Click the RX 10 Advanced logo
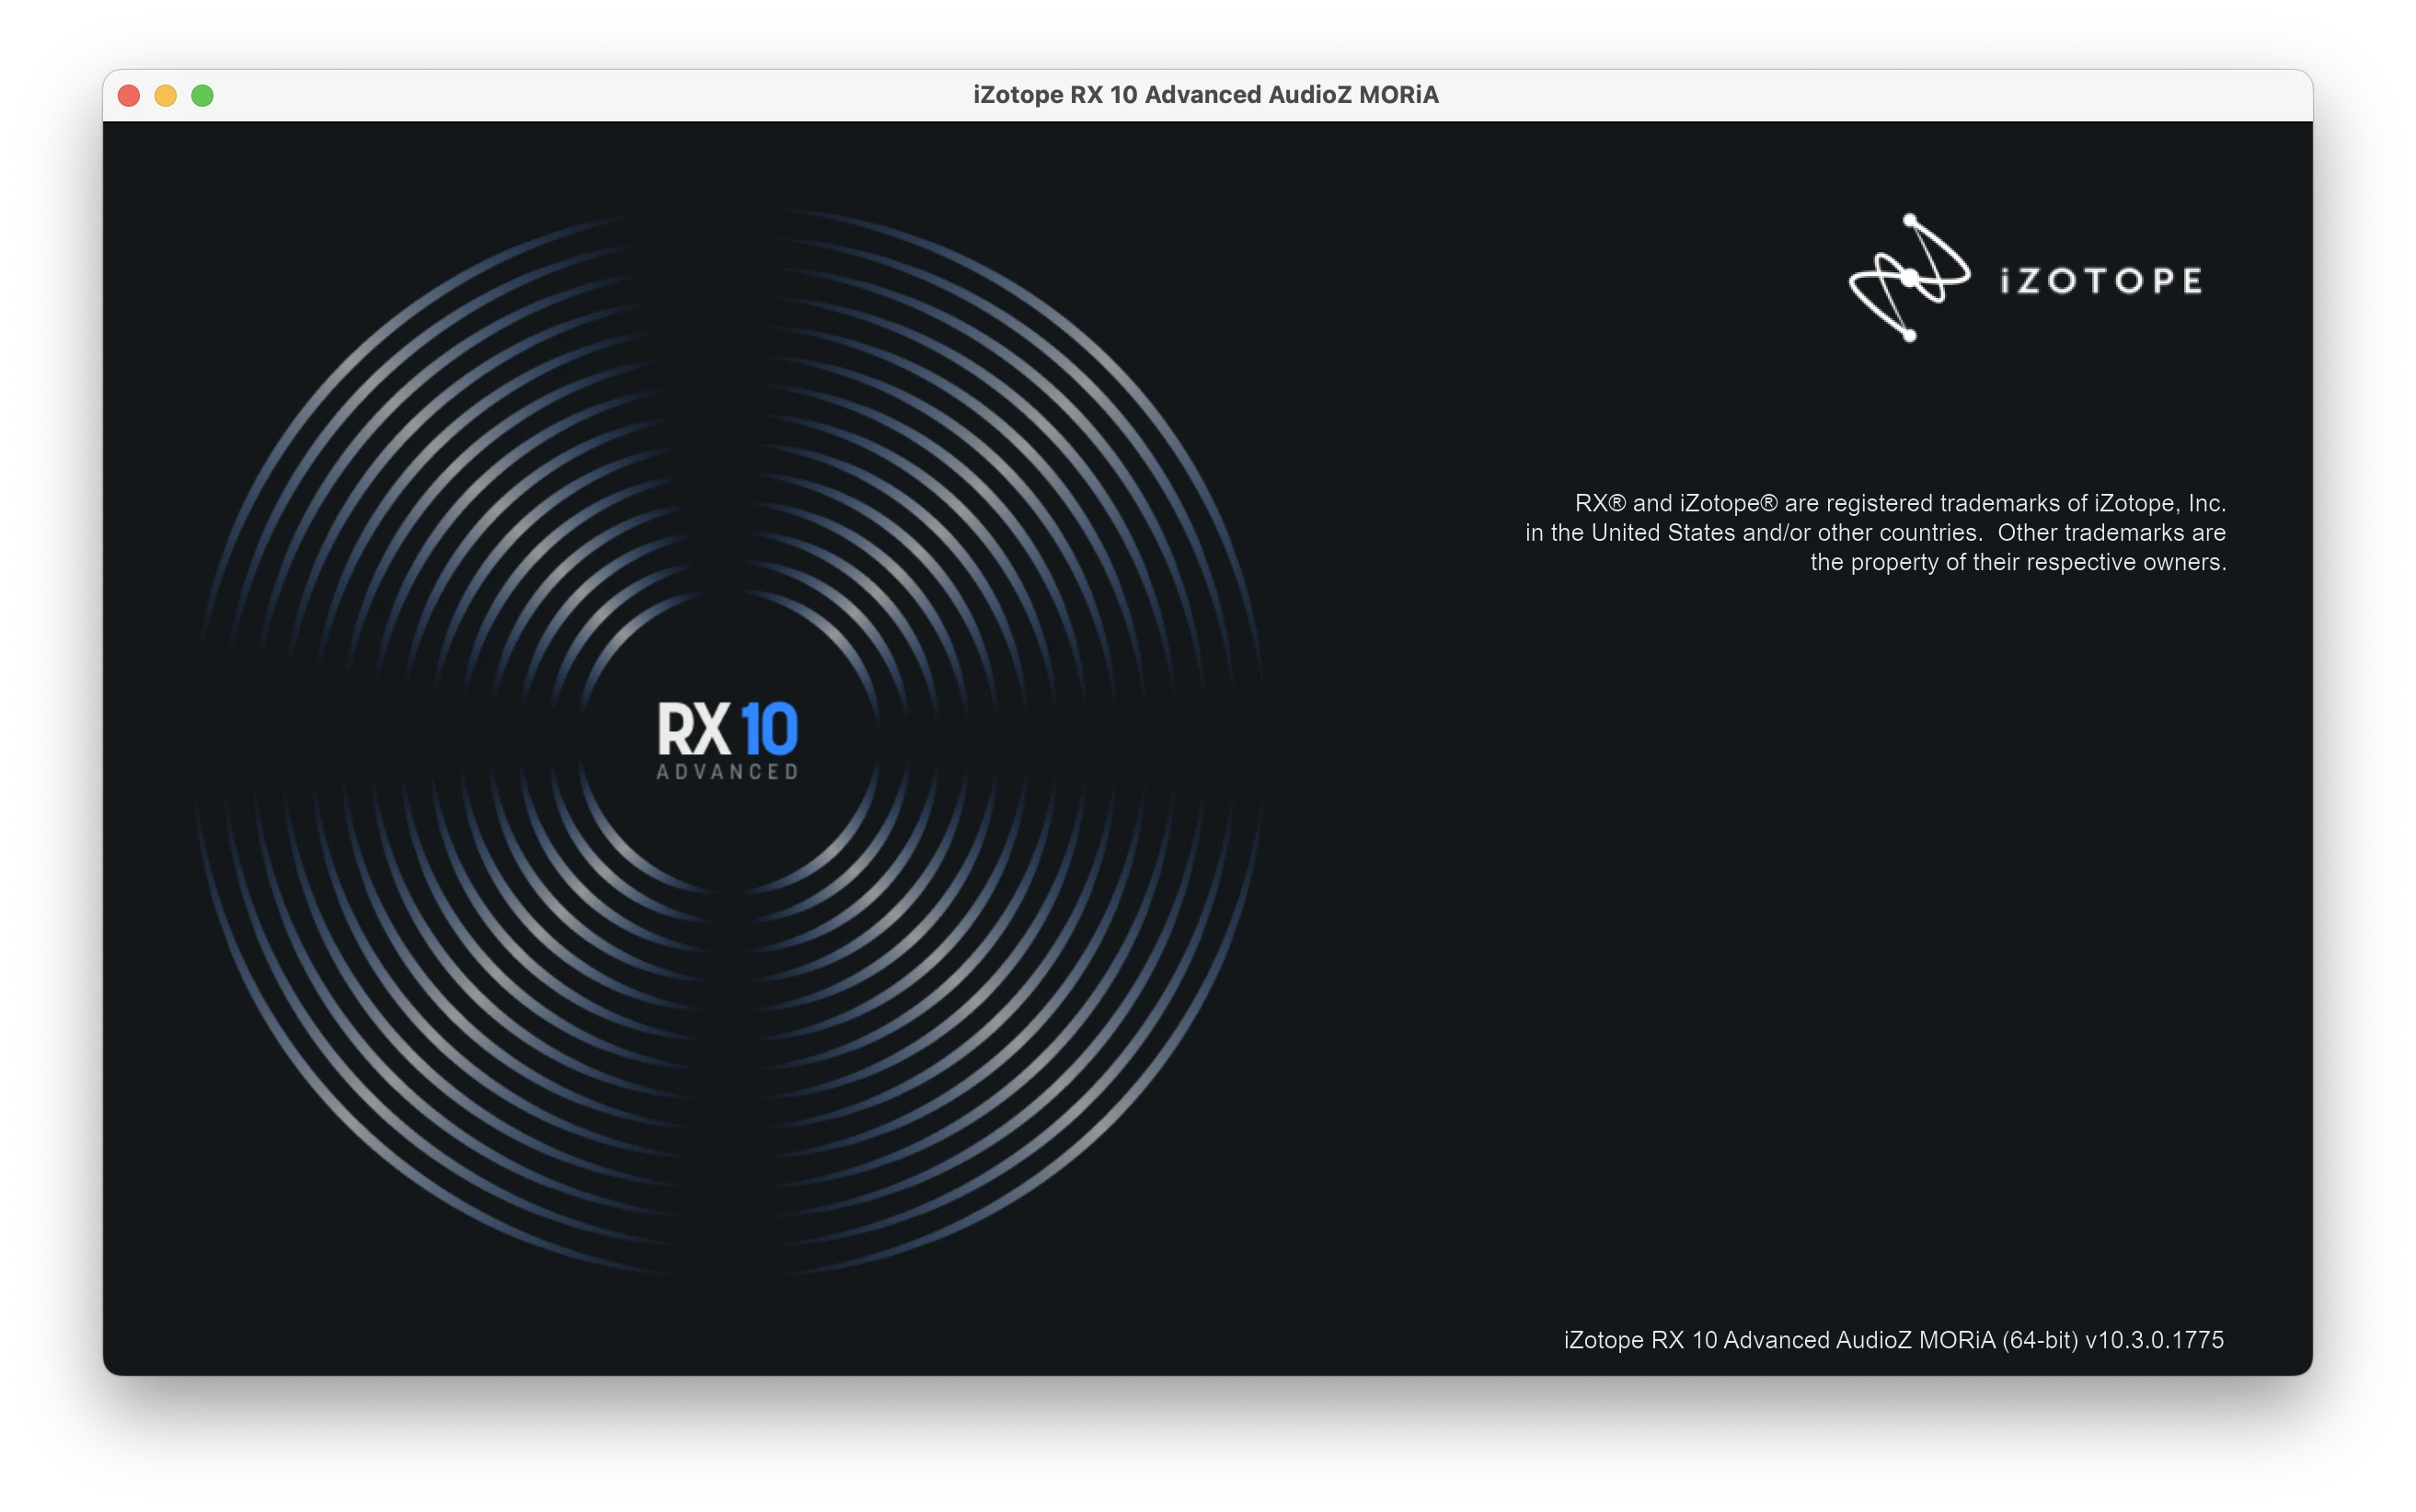Screen dimensions: 2416x1512 (728, 740)
